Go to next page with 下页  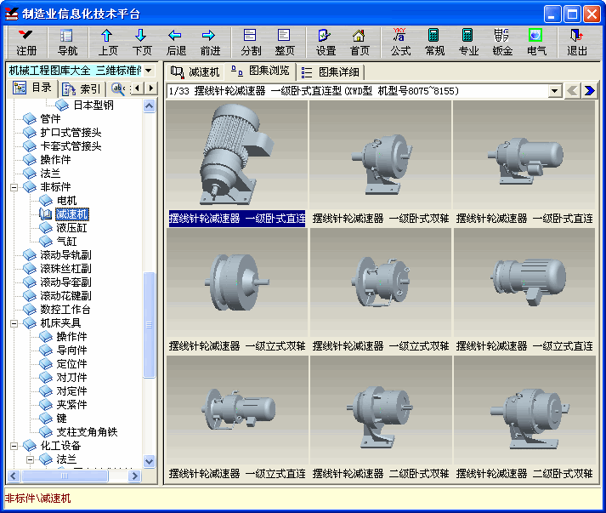pos(142,42)
